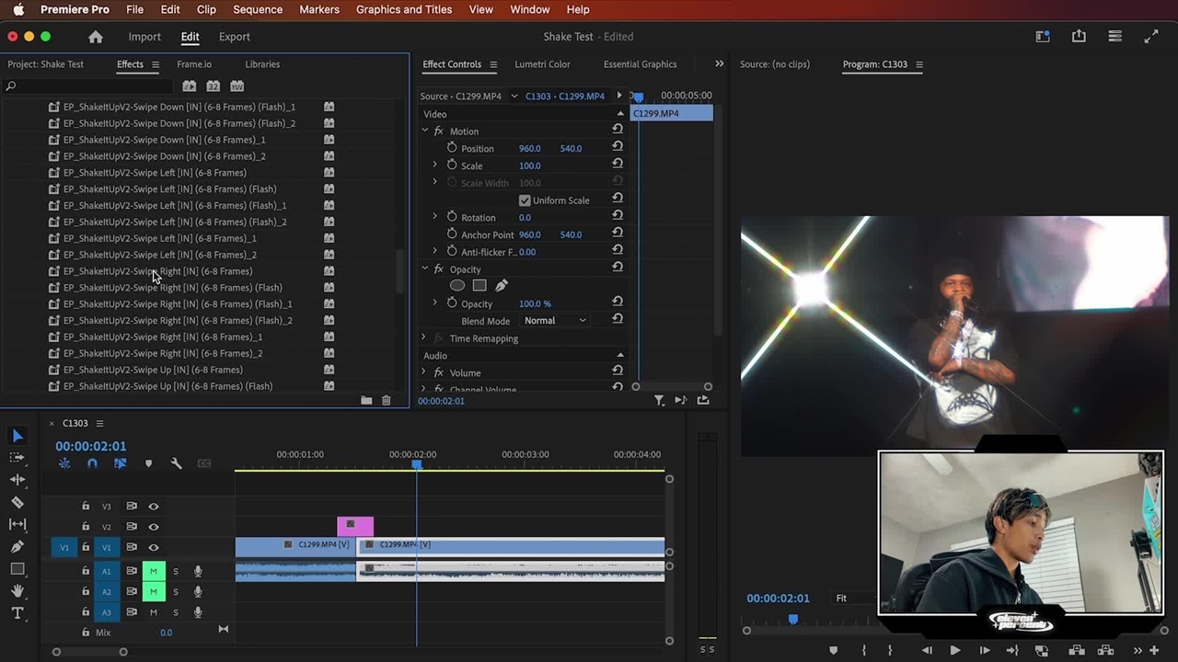The image size is (1178, 662).
Task: Draw an ellipse opacity mask
Action: pyautogui.click(x=457, y=286)
